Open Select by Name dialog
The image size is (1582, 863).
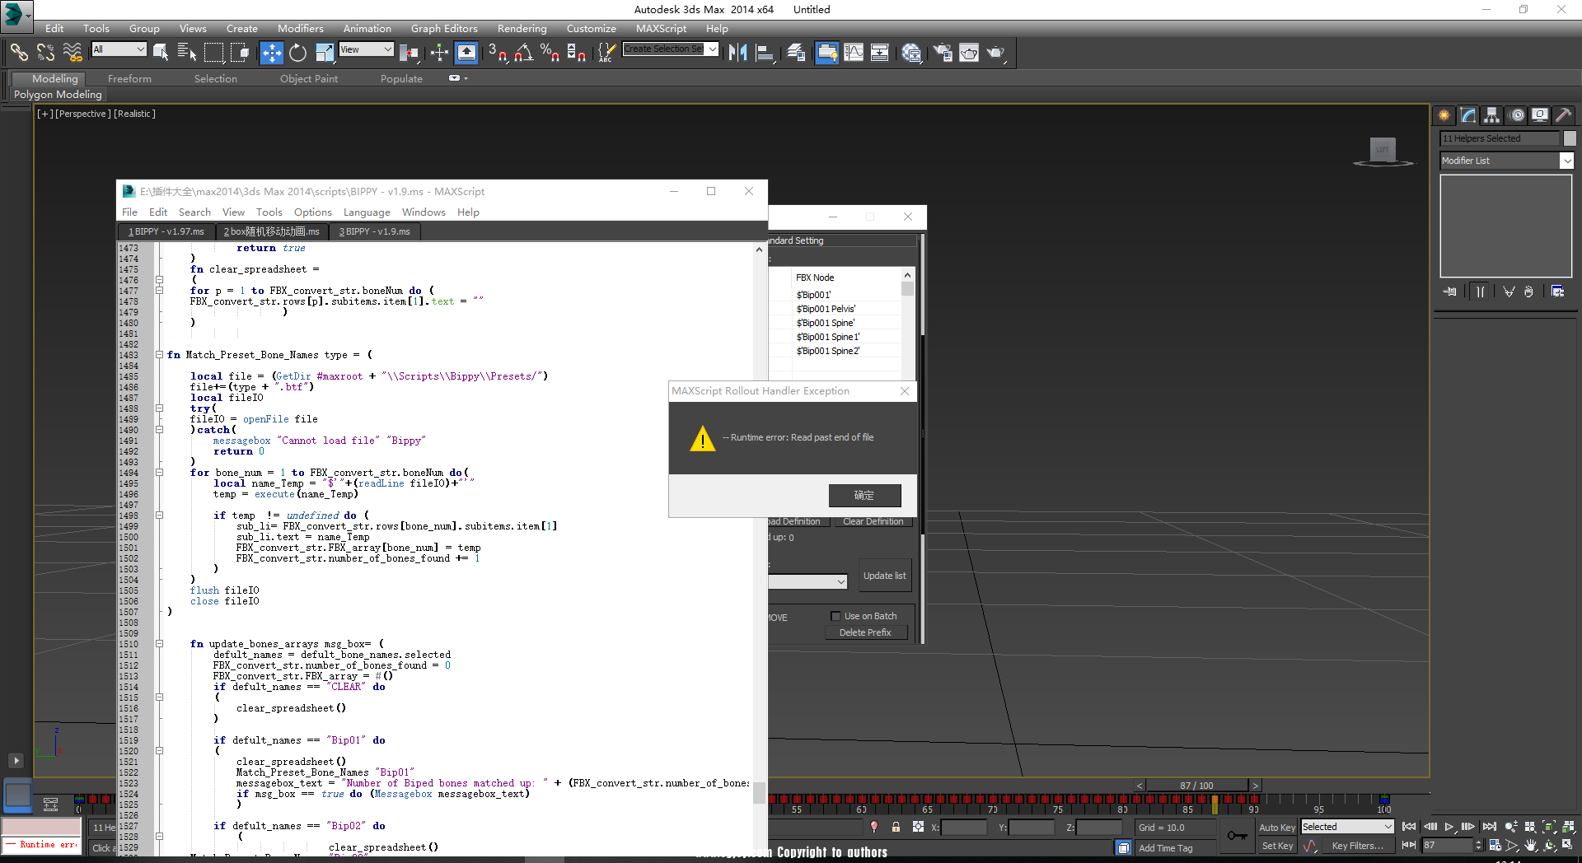(x=187, y=53)
